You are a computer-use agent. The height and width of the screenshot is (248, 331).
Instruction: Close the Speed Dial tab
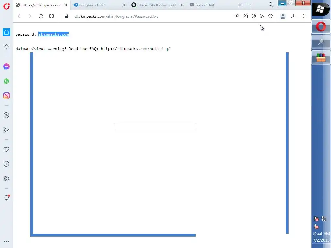[x=240, y=5]
